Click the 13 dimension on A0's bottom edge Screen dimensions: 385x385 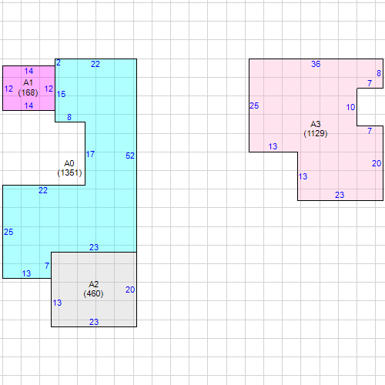(x=26, y=273)
